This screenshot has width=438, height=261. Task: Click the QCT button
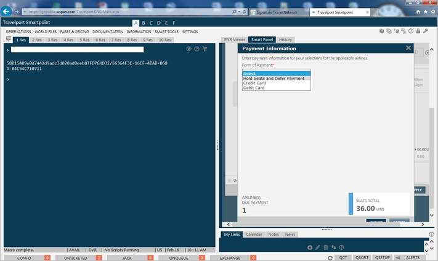click(x=343, y=258)
